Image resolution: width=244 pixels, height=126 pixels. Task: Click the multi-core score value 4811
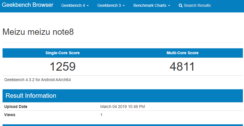point(182,66)
